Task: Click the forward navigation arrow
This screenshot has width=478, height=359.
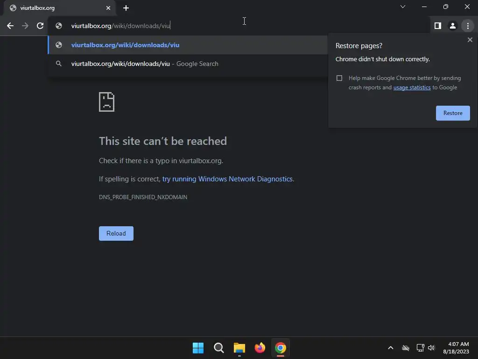Action: pyautogui.click(x=25, y=26)
